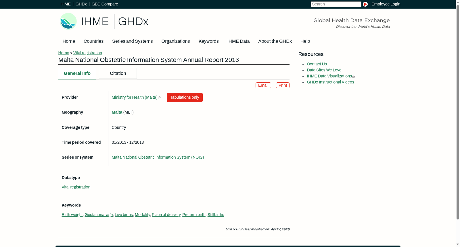Open the Countries menu
Viewport: 460px width, 247px height.
pyautogui.click(x=93, y=41)
